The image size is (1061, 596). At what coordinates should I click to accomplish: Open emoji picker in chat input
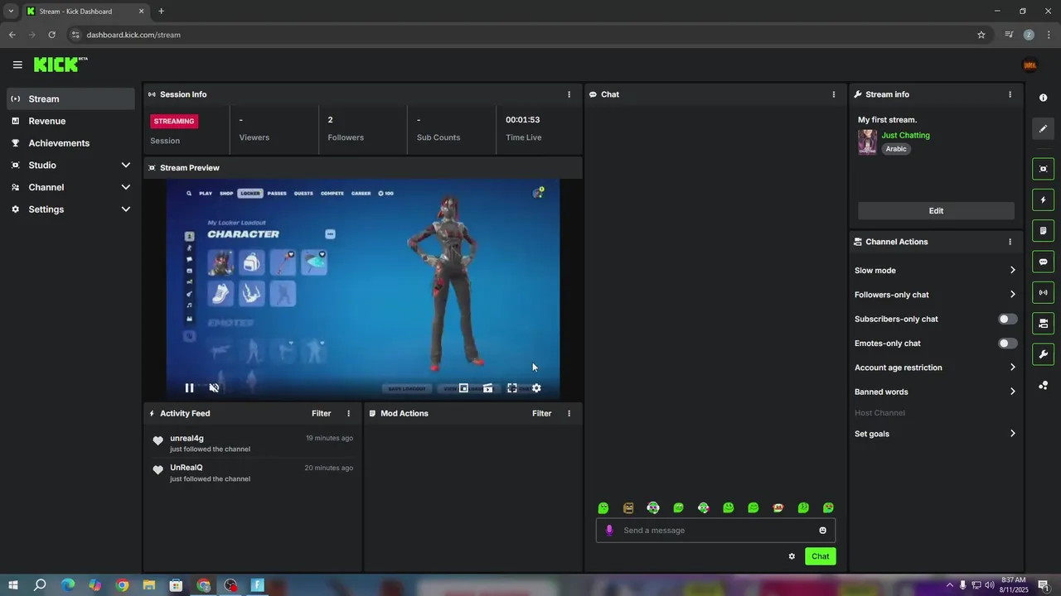823,531
